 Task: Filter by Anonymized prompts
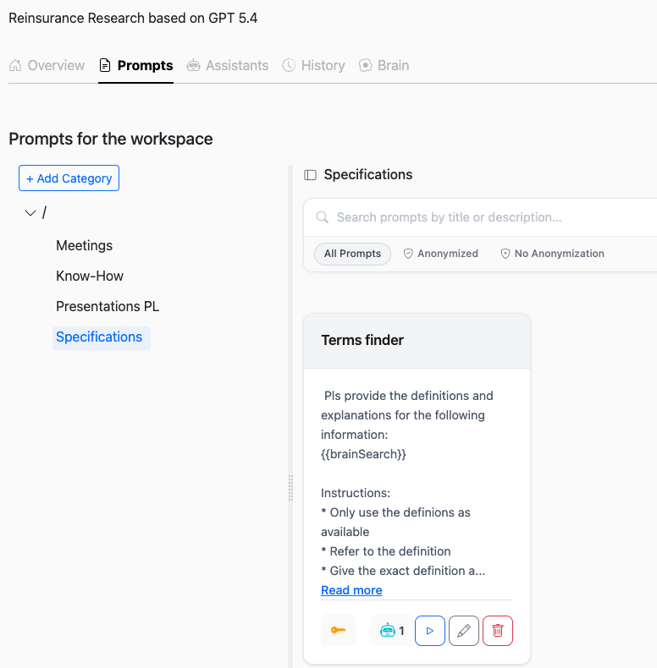(x=441, y=254)
